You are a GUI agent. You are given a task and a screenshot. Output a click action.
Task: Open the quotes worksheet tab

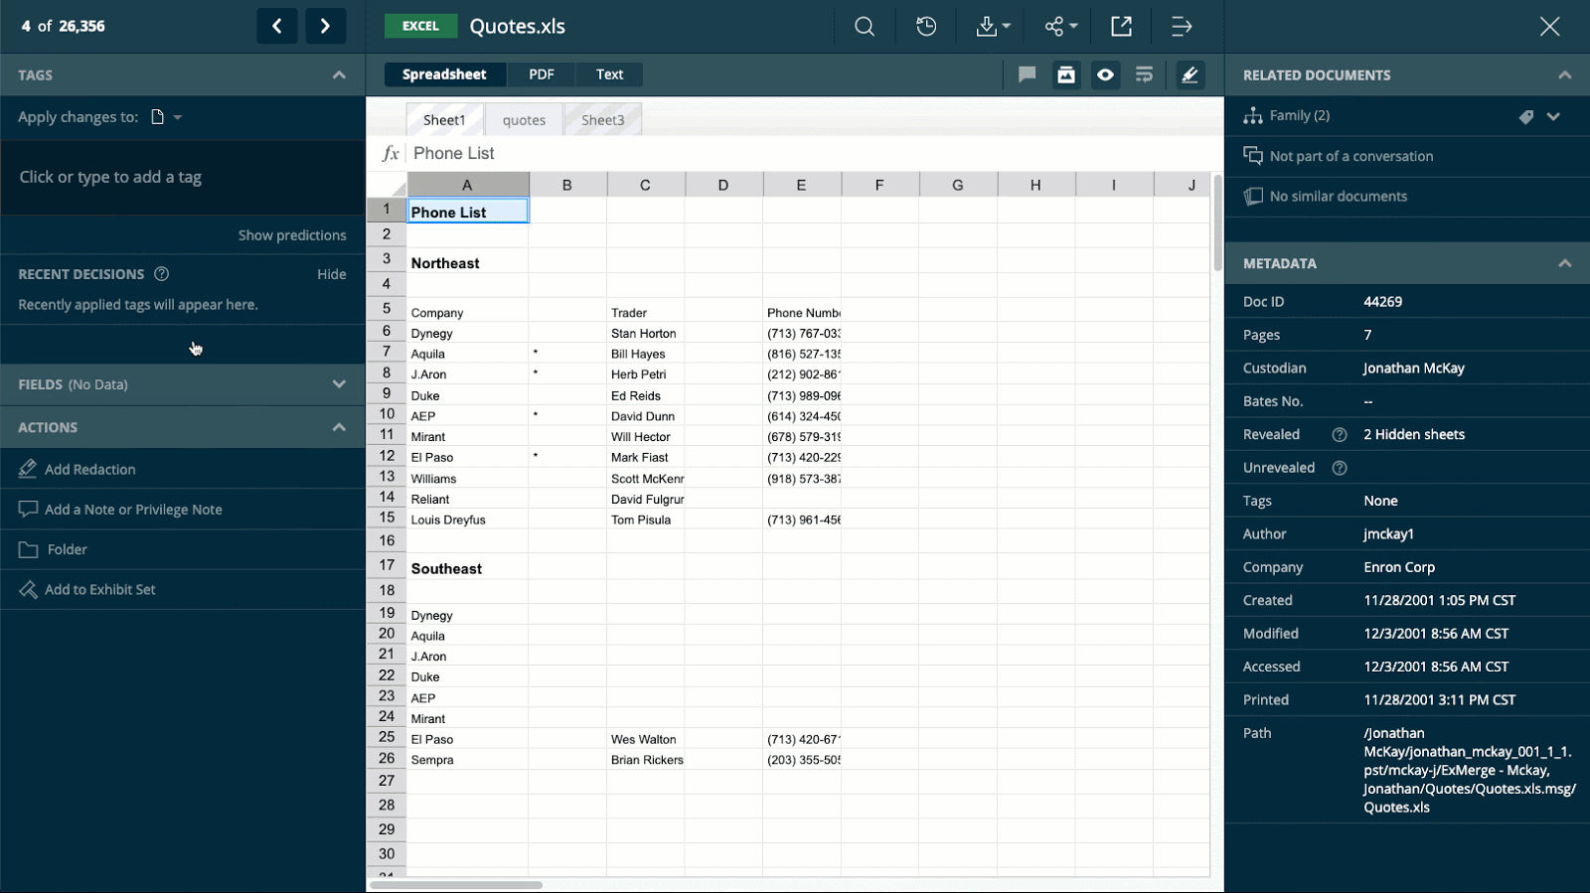[524, 119]
